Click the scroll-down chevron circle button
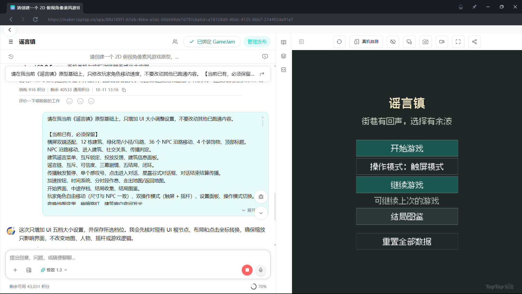Screen dimensions: 522x294 (x=261, y=213)
